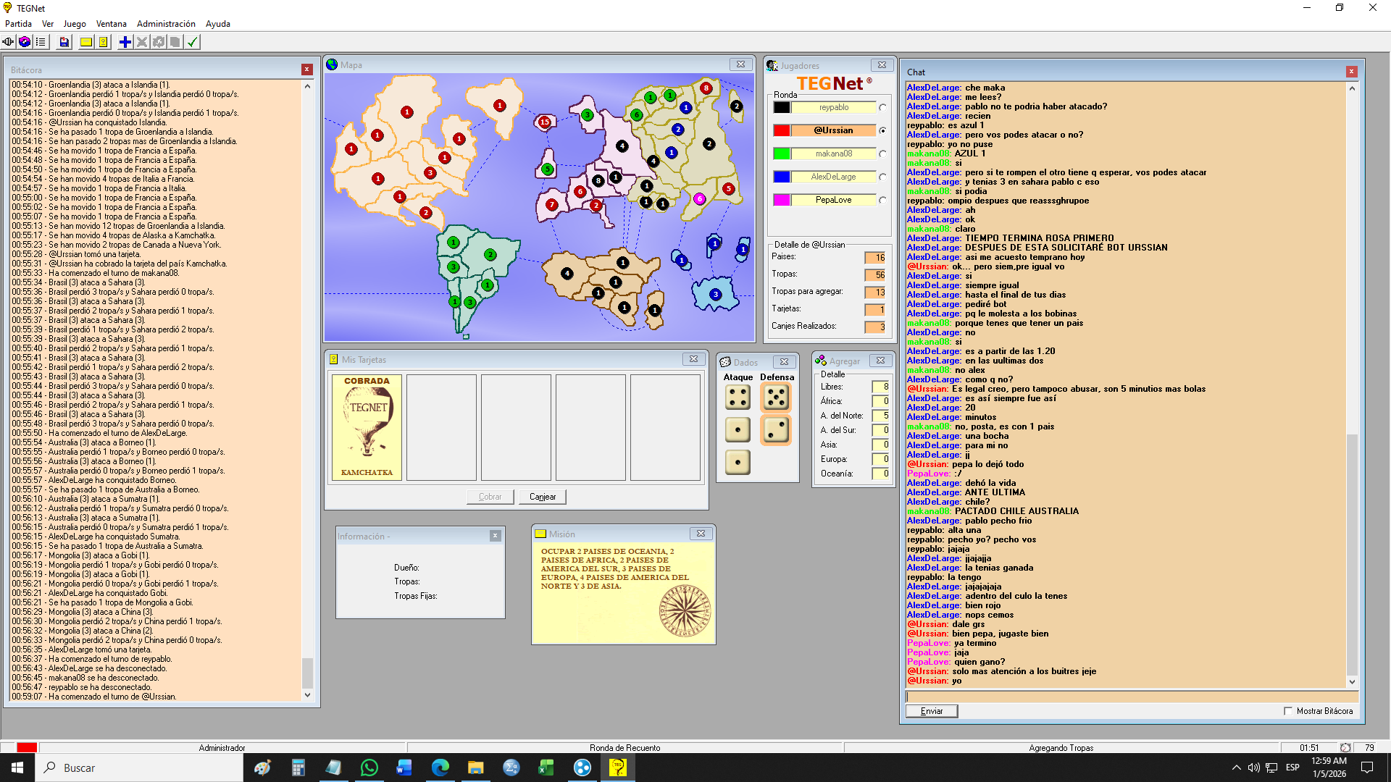The width and height of the screenshot is (1391, 782).
Task: Select the radio button next to makana08
Action: 882,154
